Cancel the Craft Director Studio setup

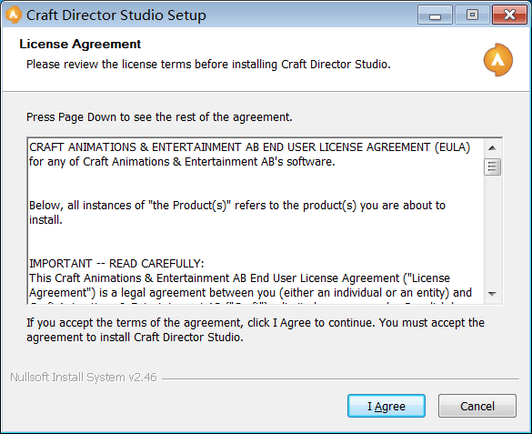click(477, 406)
